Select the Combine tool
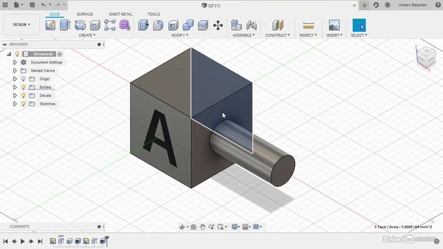Image resolution: width=443 pixels, height=249 pixels. 188,25
